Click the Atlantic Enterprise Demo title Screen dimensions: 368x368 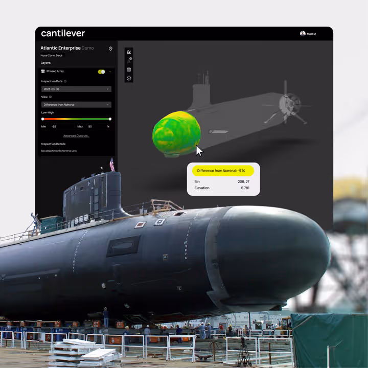pyautogui.click(x=67, y=48)
